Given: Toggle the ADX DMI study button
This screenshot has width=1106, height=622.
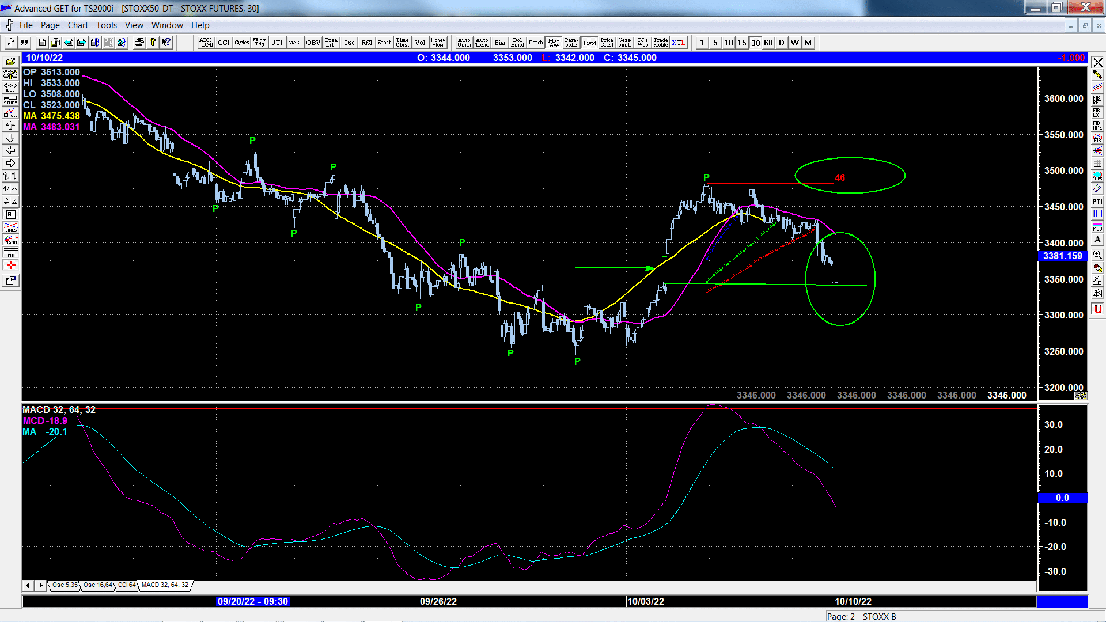Looking at the screenshot, I should pos(206,43).
